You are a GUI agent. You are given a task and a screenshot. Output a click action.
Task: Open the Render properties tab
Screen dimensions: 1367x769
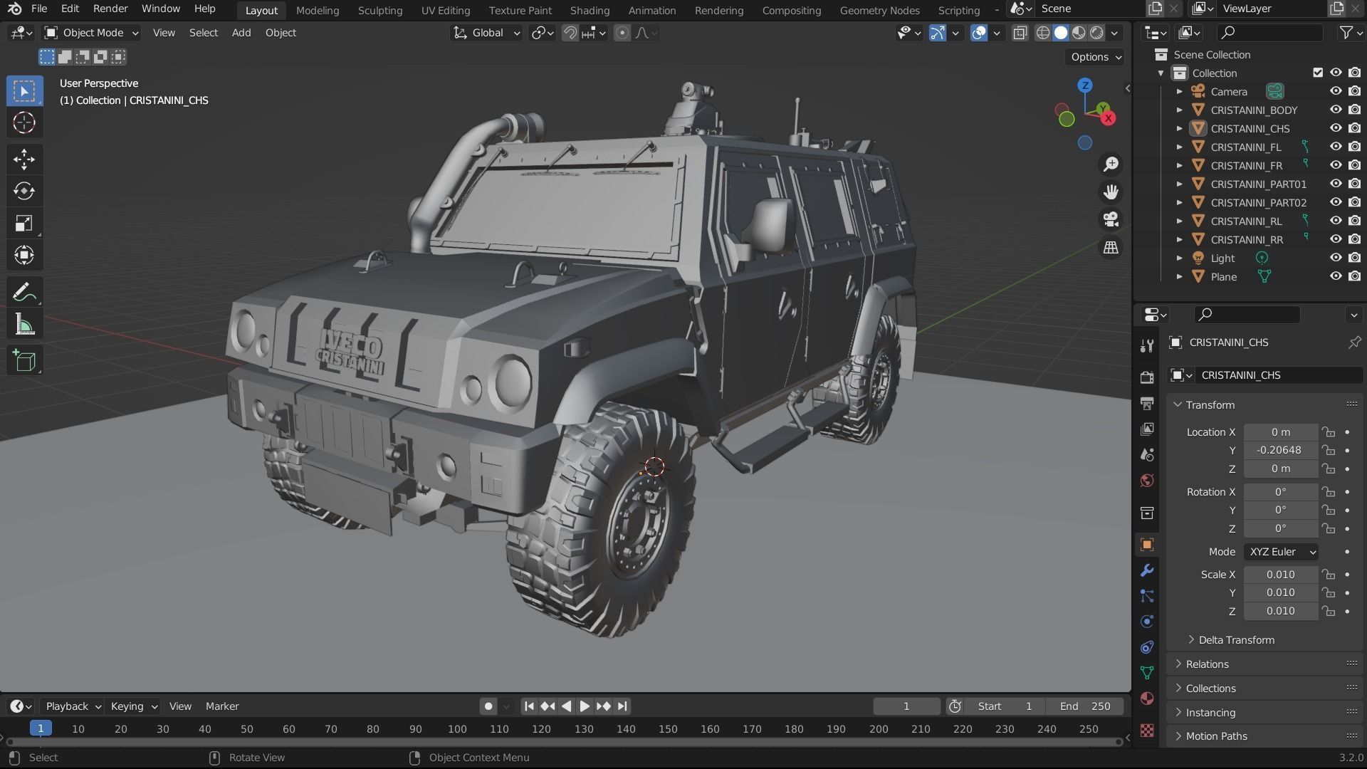1147,377
